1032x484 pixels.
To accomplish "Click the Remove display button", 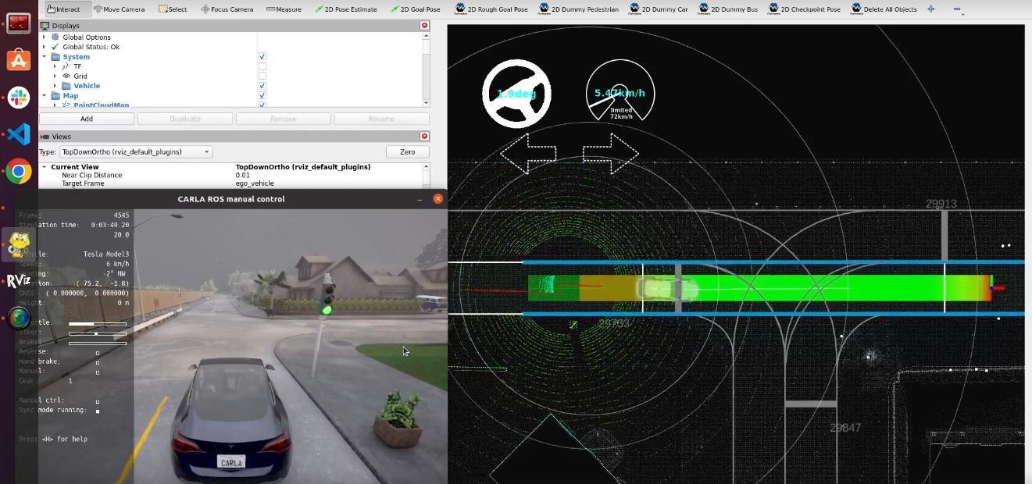I will click(284, 119).
